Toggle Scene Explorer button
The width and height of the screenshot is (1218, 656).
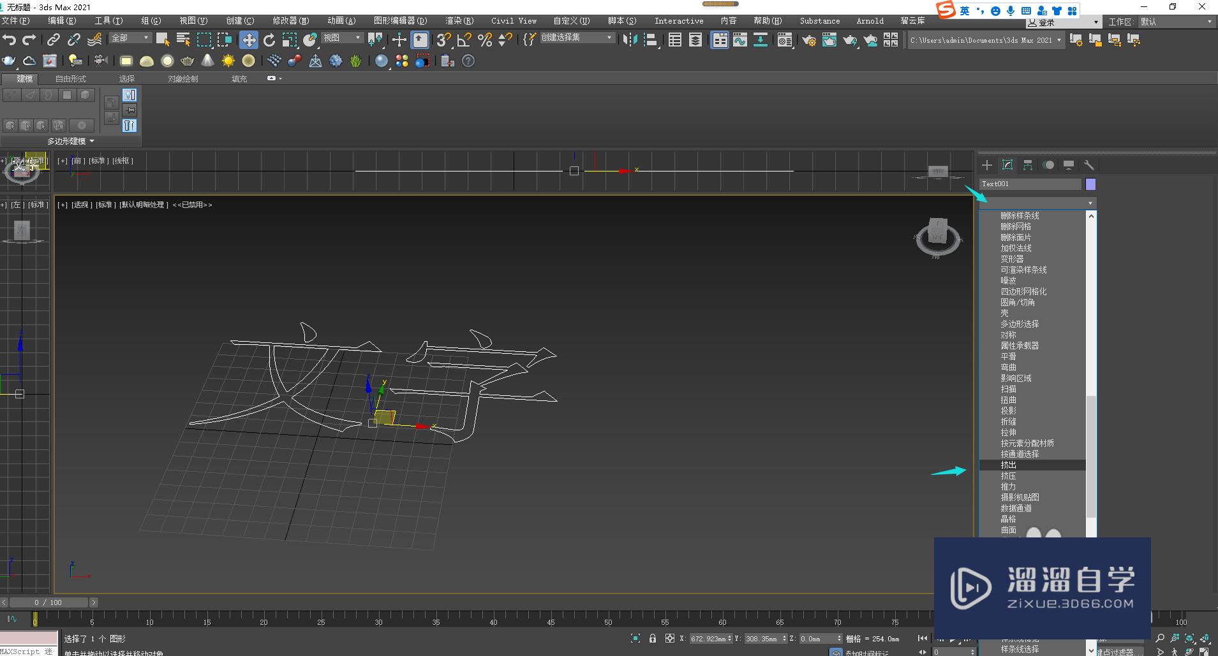pyautogui.click(x=675, y=40)
